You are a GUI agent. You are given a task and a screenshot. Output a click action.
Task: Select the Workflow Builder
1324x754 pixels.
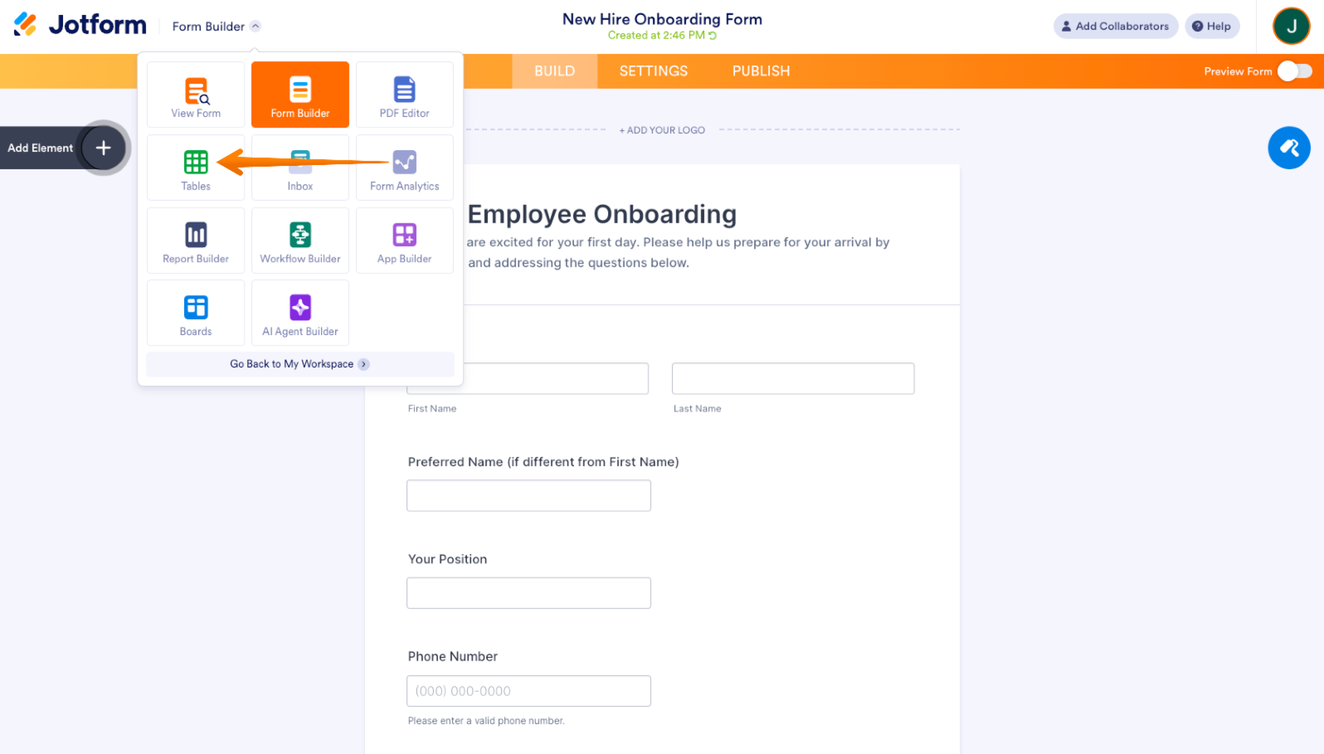[x=300, y=240]
